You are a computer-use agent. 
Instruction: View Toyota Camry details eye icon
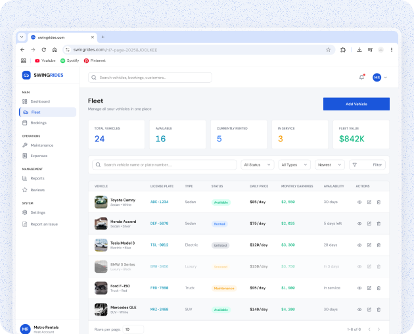point(359,202)
